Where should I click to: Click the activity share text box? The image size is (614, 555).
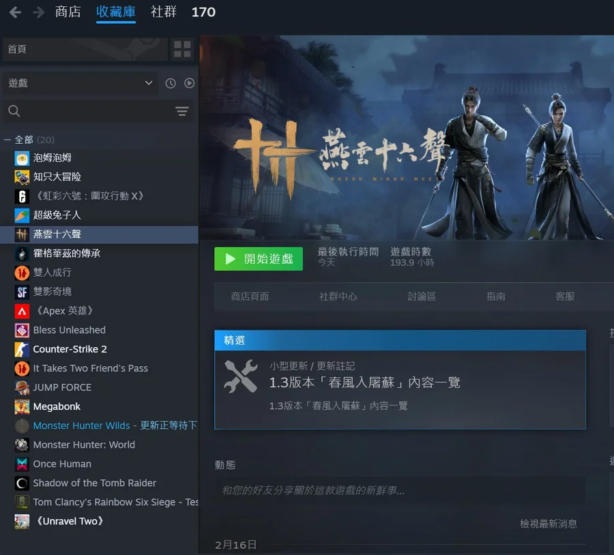(x=399, y=490)
